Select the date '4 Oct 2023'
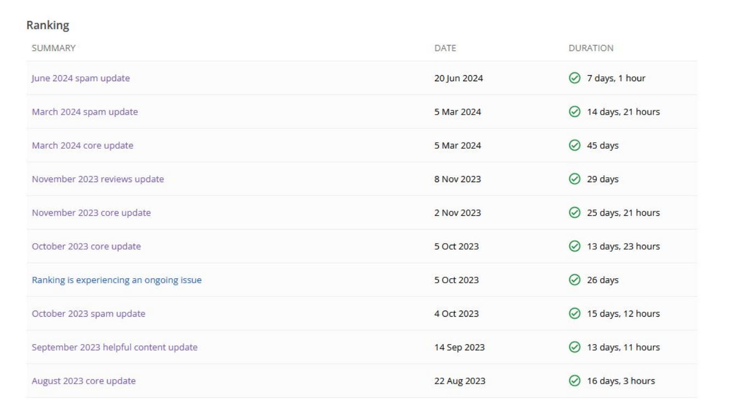735x405 pixels. pos(456,314)
